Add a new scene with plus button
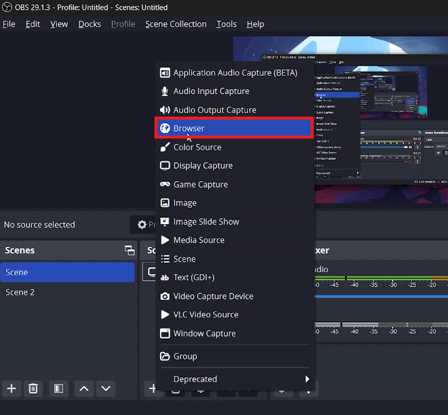Image resolution: width=448 pixels, height=415 pixels. pyautogui.click(x=11, y=388)
